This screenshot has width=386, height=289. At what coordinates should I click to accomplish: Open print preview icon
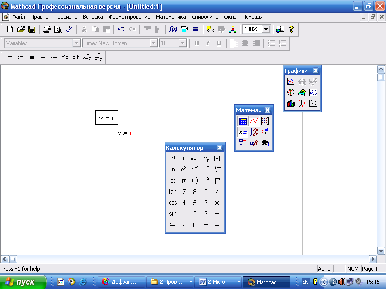(57, 29)
